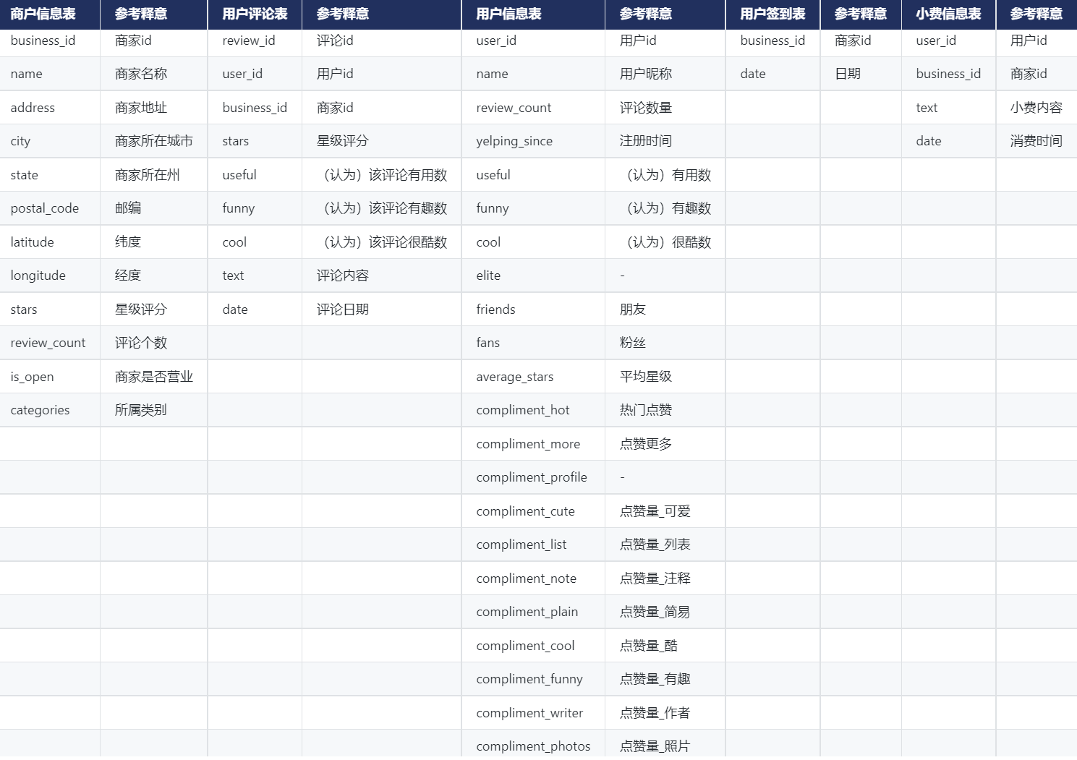Click the (认为)很酷数 cell
This screenshot has height=760, width=1077.
(x=665, y=242)
